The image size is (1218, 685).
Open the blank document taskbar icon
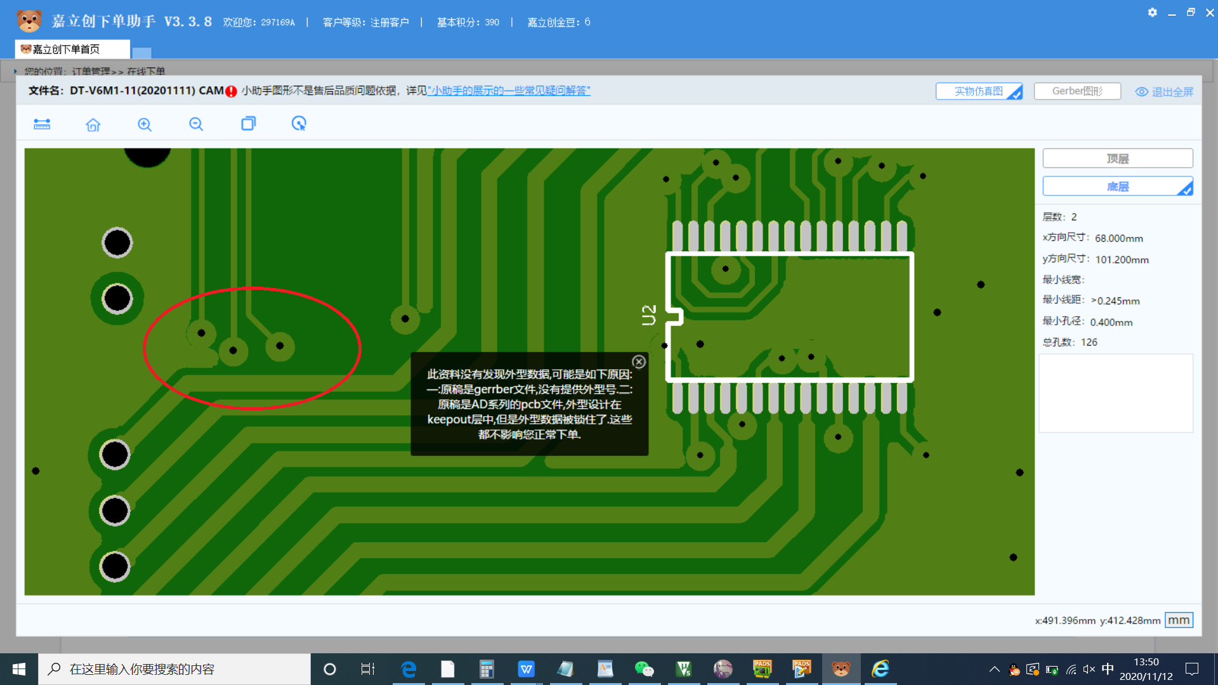pyautogui.click(x=448, y=669)
